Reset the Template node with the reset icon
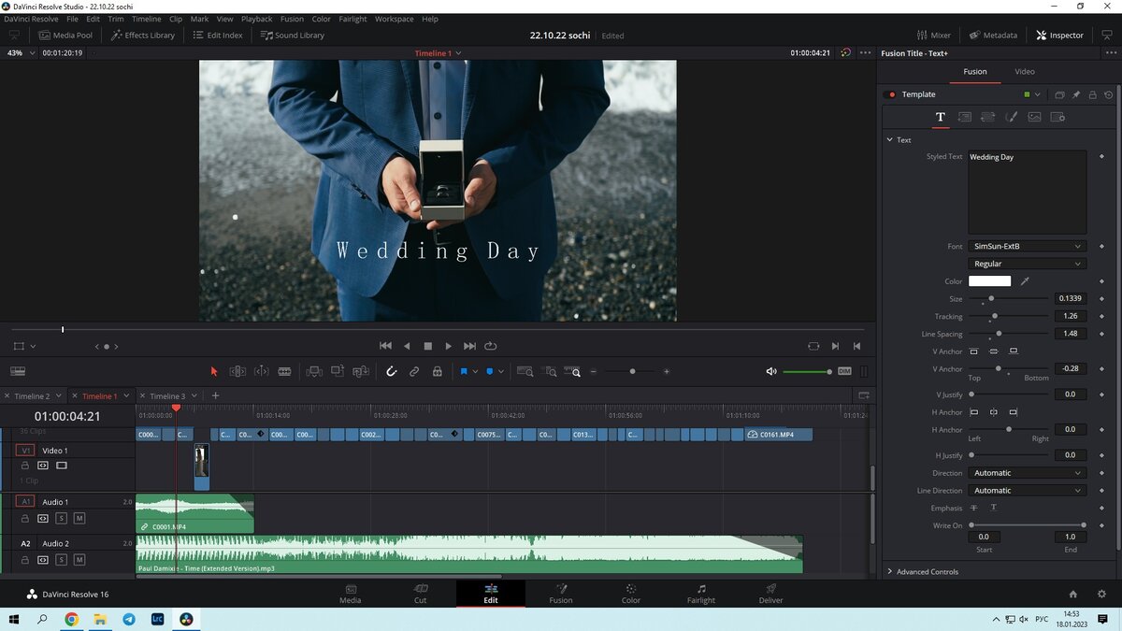1122x631 pixels. 1109,94
